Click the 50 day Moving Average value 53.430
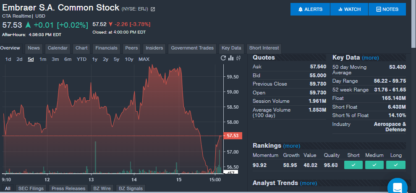Image resolution: width=416 pixels, height=193 pixels. click(398, 67)
